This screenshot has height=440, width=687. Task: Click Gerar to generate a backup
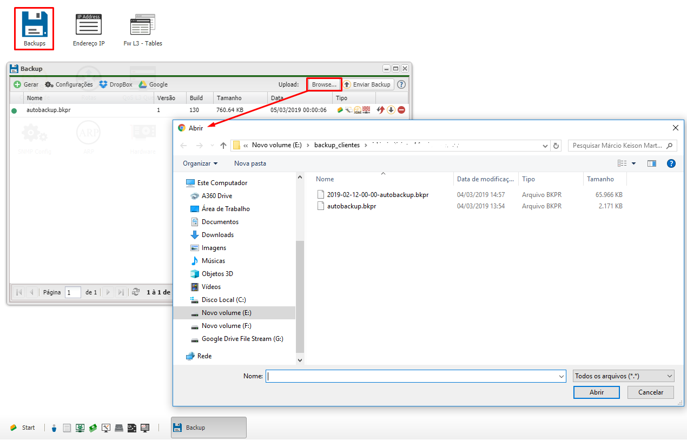click(x=26, y=84)
